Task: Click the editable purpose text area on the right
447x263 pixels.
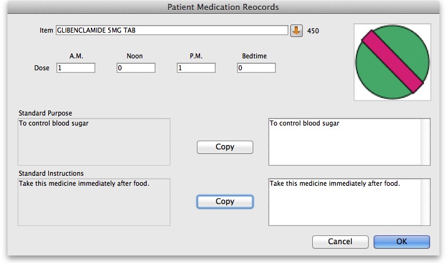Action: point(344,142)
